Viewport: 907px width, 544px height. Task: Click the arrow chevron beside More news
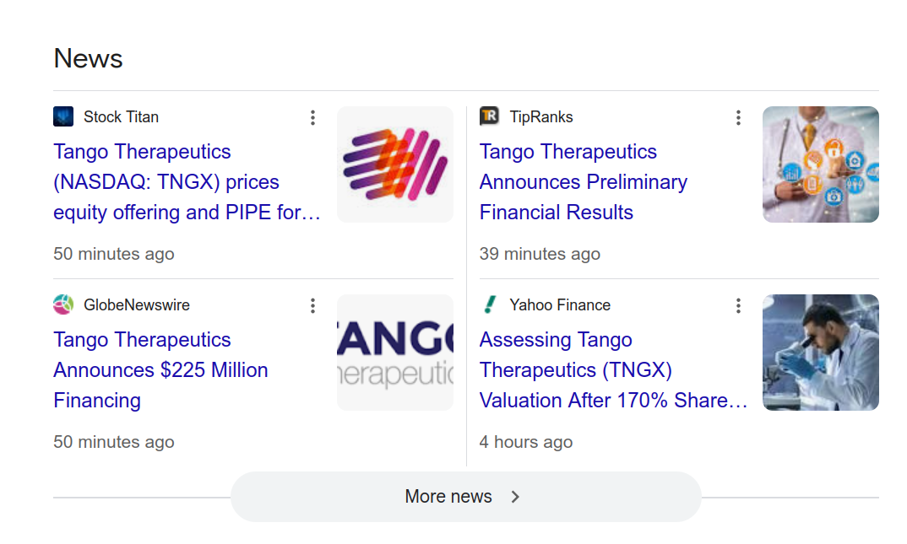515,497
